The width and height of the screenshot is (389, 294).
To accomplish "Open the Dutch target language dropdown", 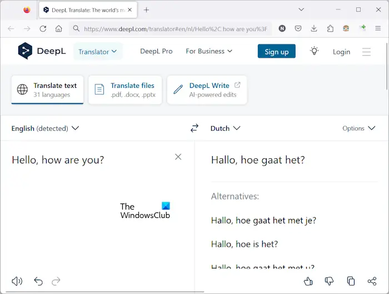I will click(x=225, y=128).
